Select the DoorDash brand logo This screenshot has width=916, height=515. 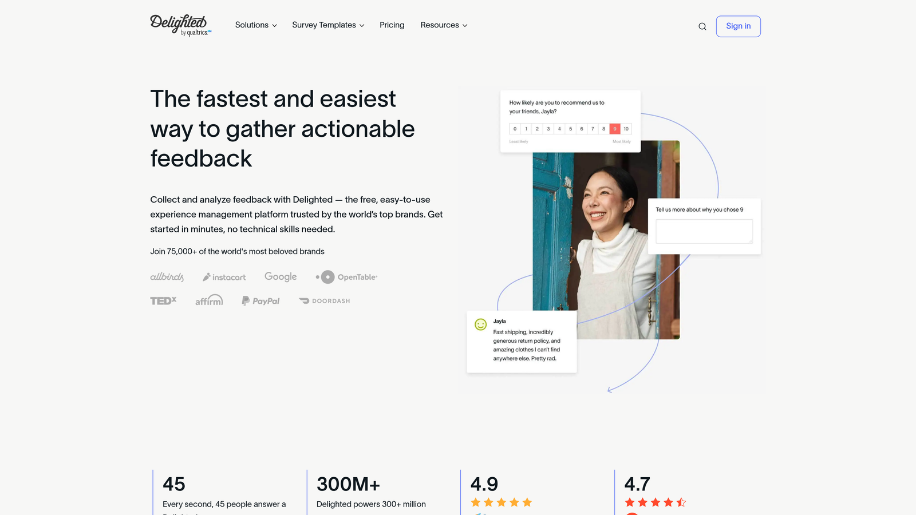(324, 300)
